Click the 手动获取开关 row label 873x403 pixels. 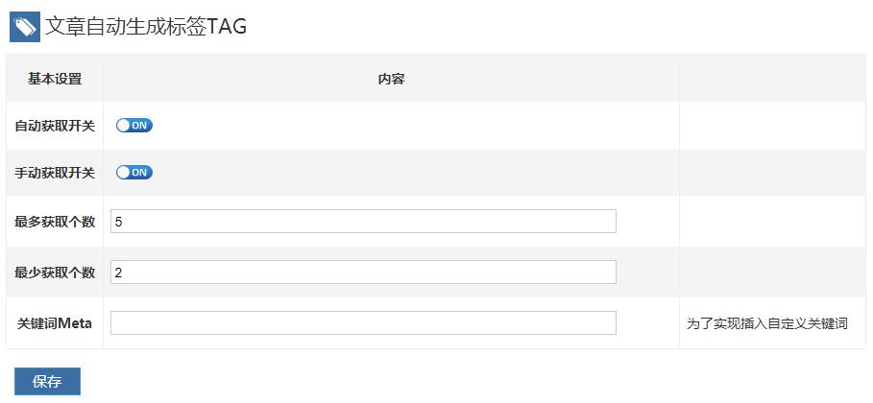(55, 173)
